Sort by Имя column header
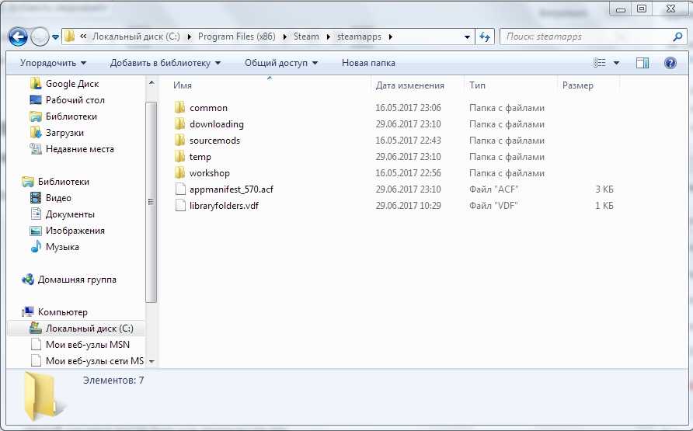 coord(183,85)
